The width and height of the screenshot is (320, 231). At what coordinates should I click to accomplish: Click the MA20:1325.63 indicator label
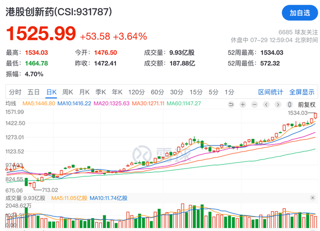tap(111, 103)
